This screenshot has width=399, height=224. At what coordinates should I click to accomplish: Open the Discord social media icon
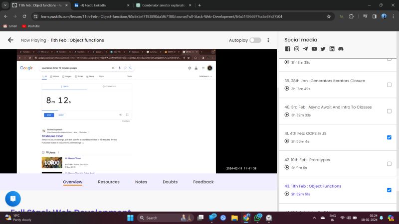pyautogui.click(x=341, y=49)
